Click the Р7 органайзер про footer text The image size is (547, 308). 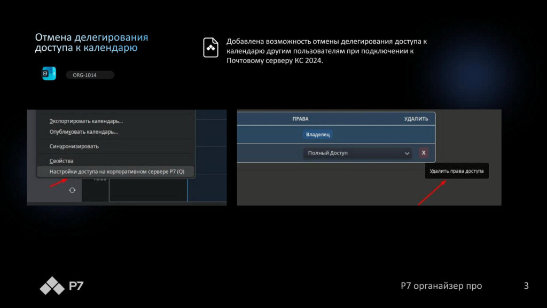pyautogui.click(x=441, y=286)
